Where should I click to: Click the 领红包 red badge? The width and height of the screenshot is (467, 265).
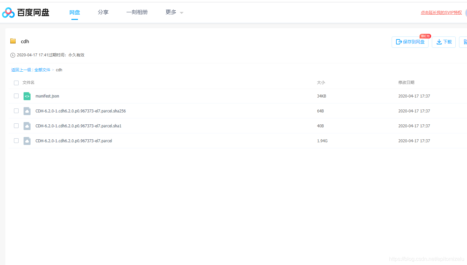pyautogui.click(x=425, y=36)
